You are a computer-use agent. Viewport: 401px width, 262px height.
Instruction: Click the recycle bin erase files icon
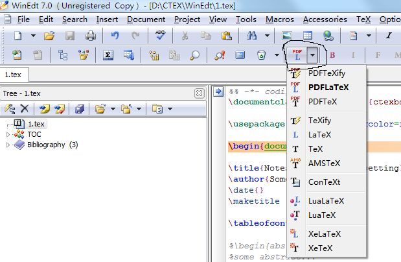click(261, 55)
